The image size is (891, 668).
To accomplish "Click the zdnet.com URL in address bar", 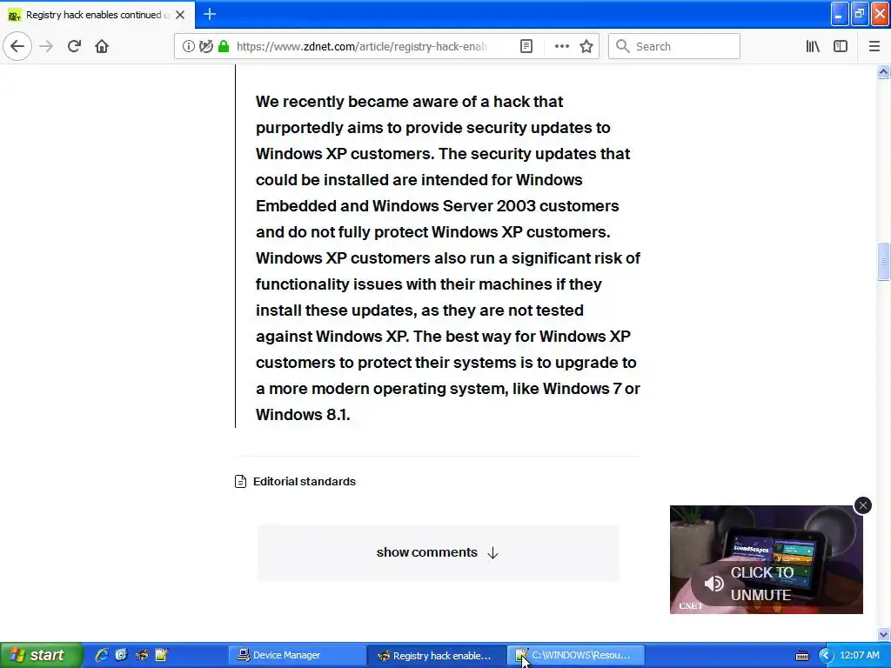I will [361, 46].
